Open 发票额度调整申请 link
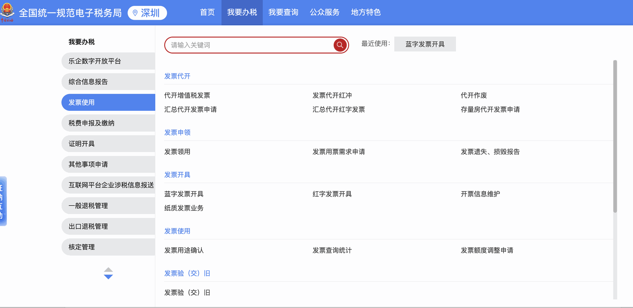The height and width of the screenshot is (308, 633). [487, 250]
